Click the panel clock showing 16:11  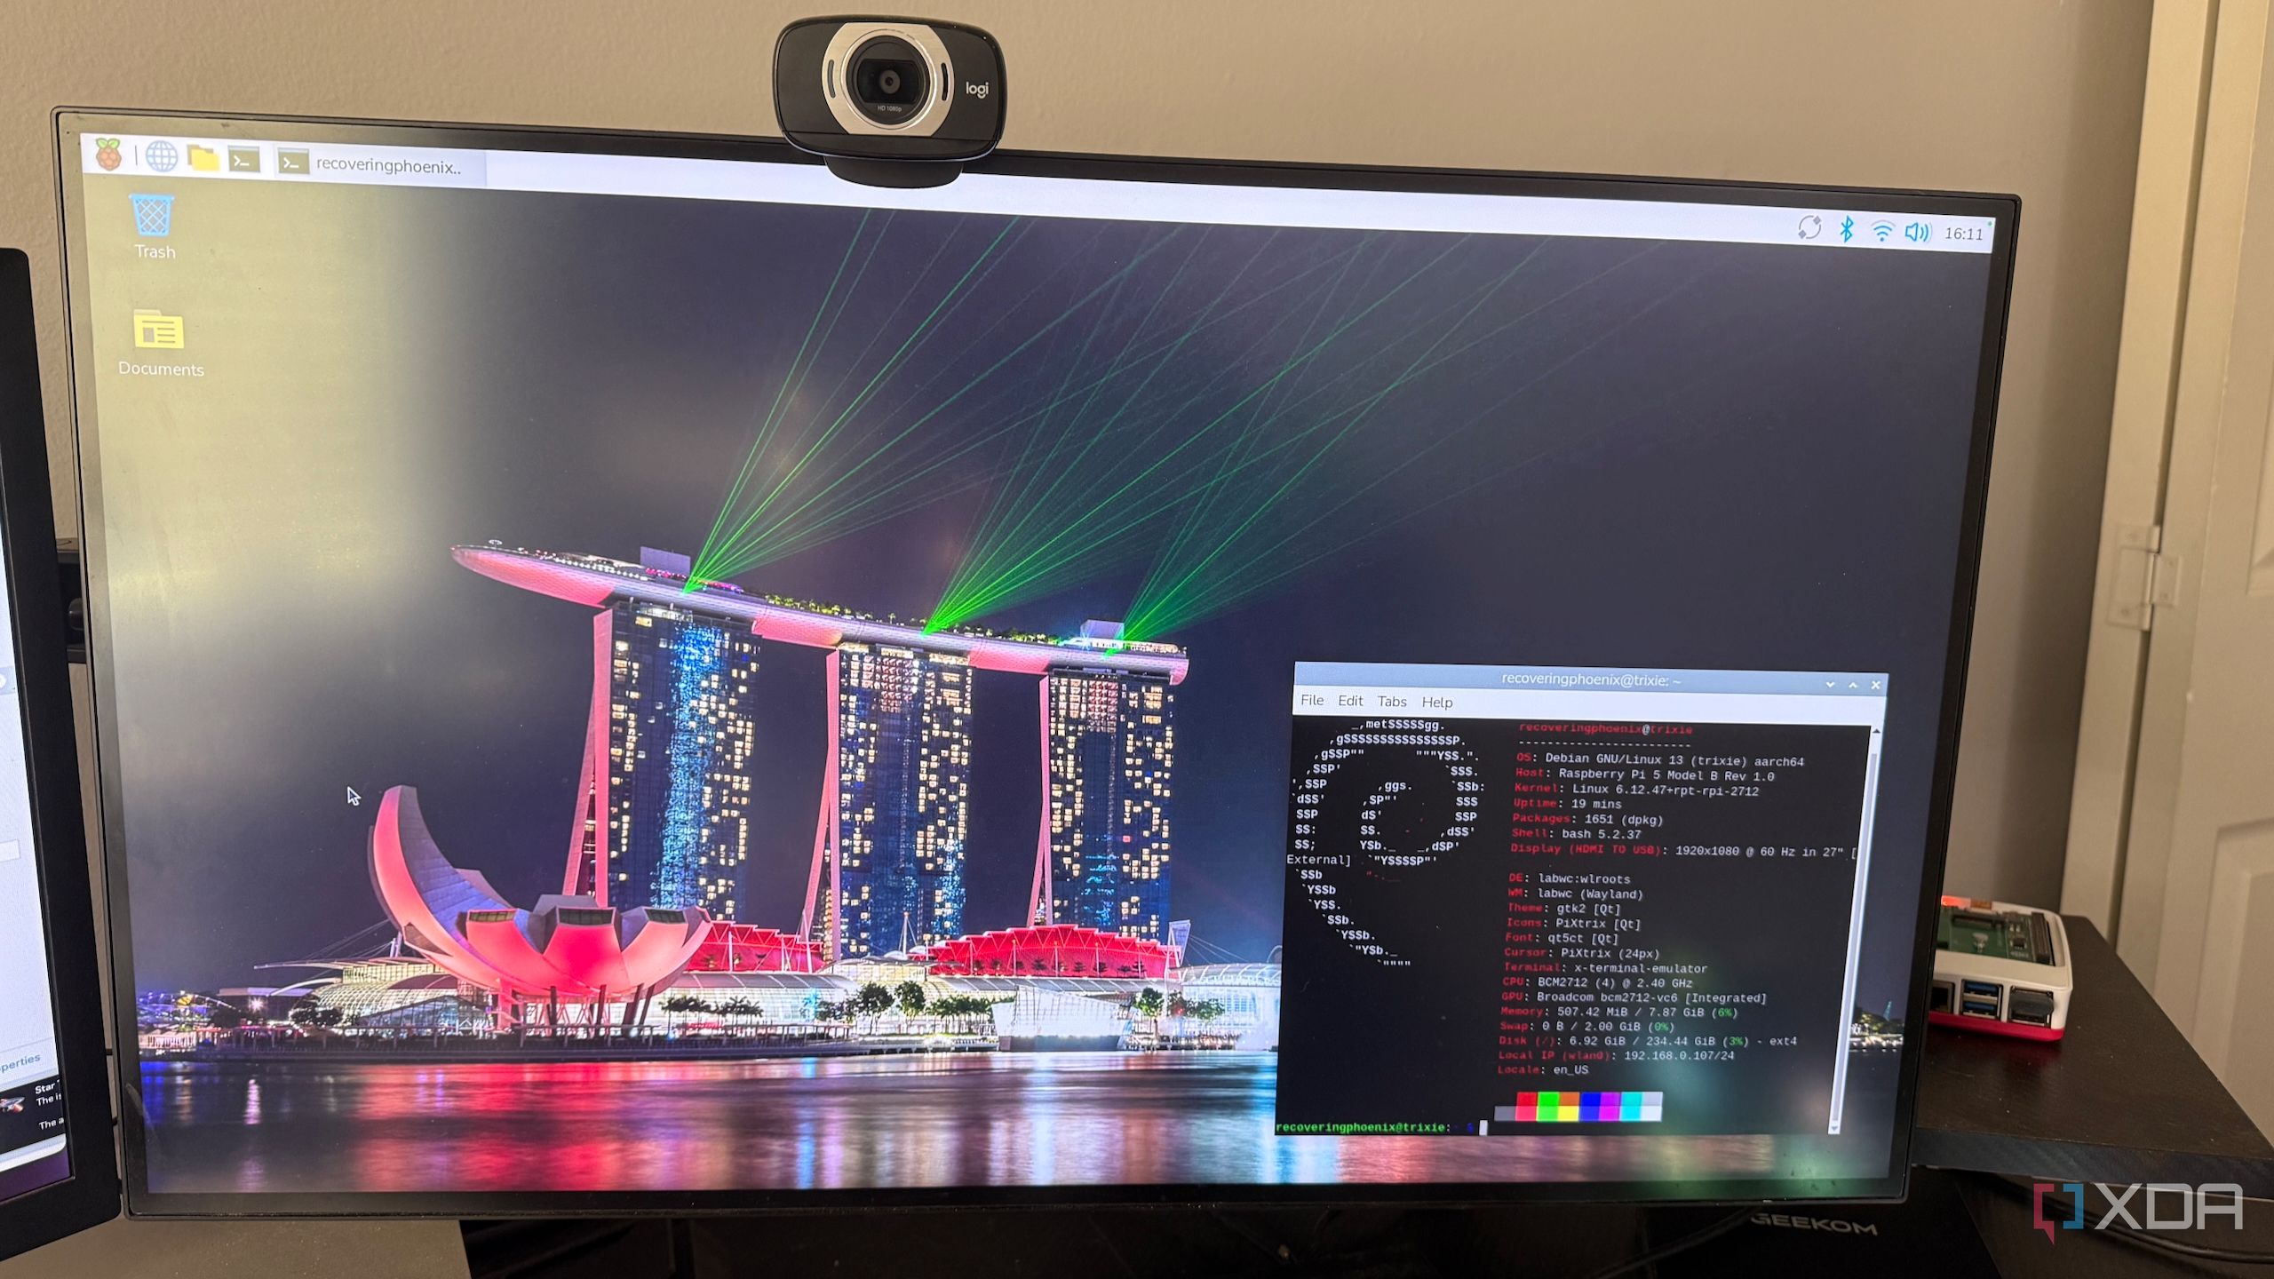1963,234
